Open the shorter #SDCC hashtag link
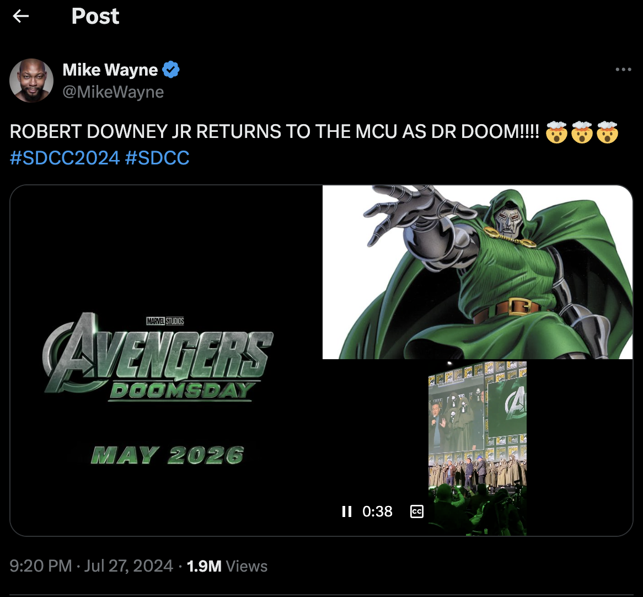This screenshot has height=597, width=643. click(x=157, y=158)
